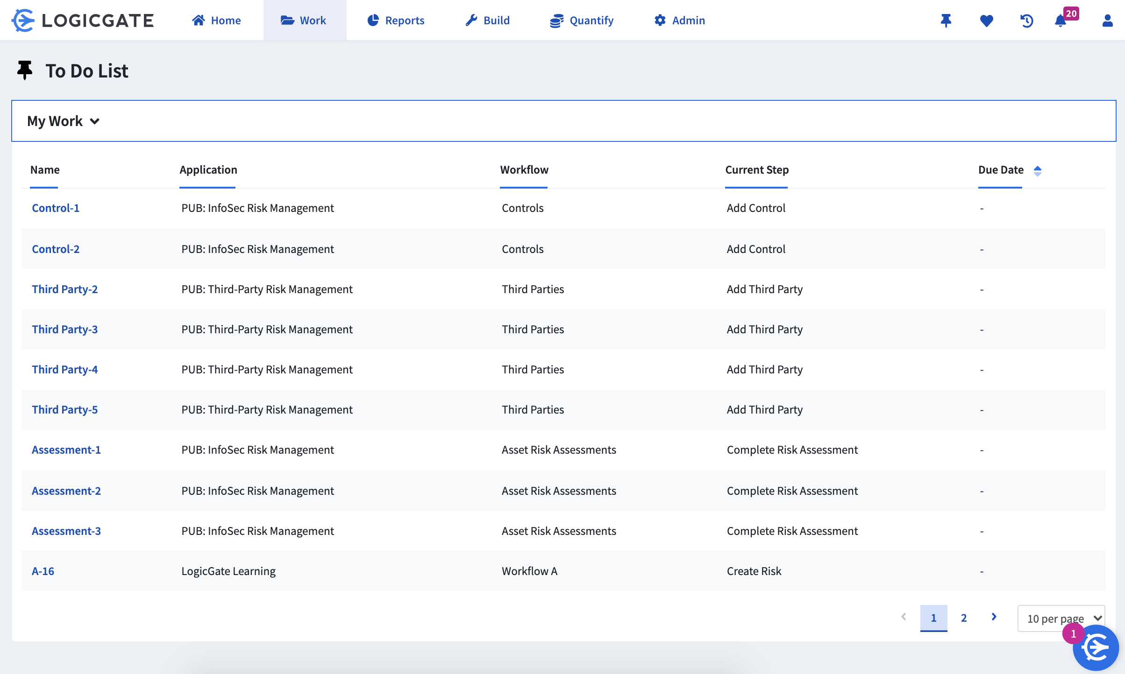
Task: Open the Assessment-3 record
Action: tap(66, 531)
